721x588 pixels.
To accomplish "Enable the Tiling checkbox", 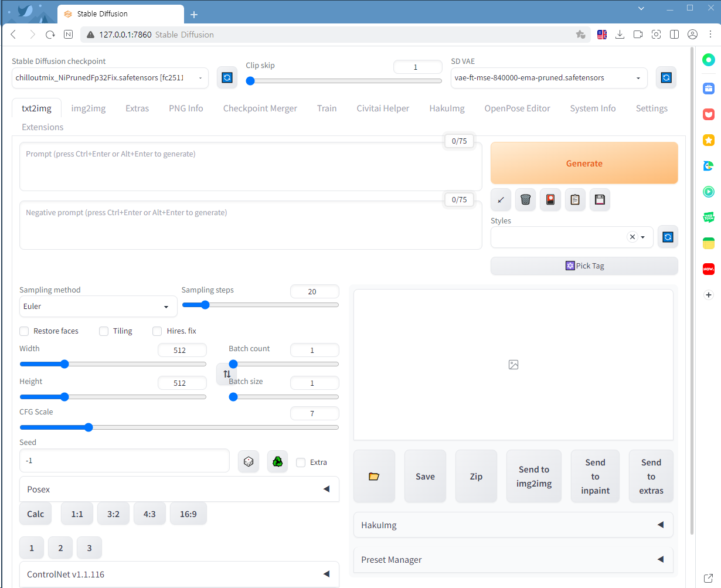I will pos(104,331).
